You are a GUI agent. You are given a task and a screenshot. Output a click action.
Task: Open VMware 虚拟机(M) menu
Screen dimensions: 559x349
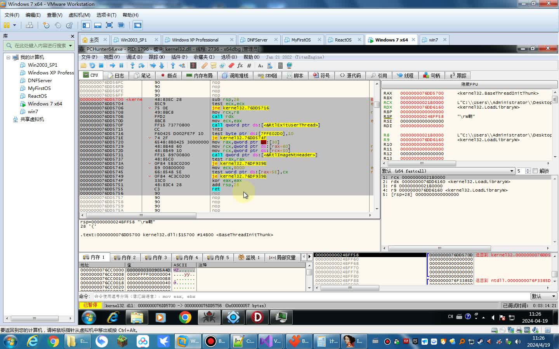click(79, 15)
